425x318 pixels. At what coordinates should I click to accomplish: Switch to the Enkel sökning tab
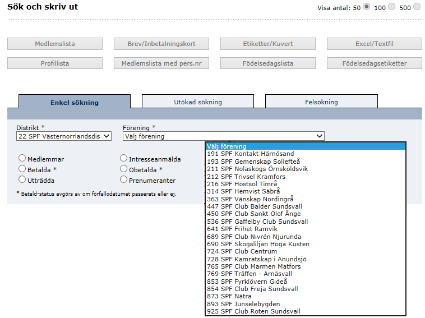(x=75, y=102)
